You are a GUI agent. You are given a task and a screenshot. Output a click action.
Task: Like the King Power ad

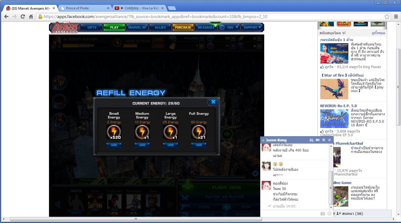[x=327, y=67]
